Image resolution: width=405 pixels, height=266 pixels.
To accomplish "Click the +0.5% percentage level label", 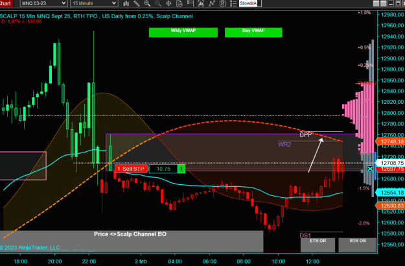I will coord(364,47).
